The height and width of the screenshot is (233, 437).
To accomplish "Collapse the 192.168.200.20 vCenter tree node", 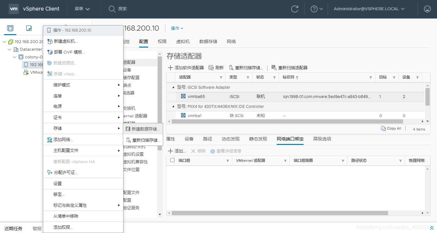I will pyautogui.click(x=4, y=42).
